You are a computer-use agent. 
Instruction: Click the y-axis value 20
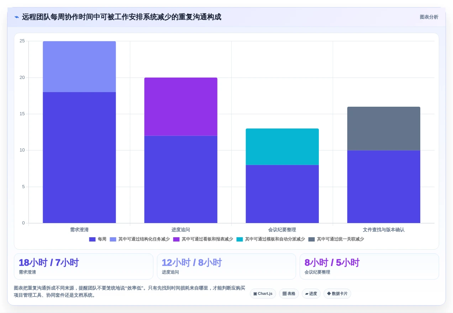click(x=22, y=78)
